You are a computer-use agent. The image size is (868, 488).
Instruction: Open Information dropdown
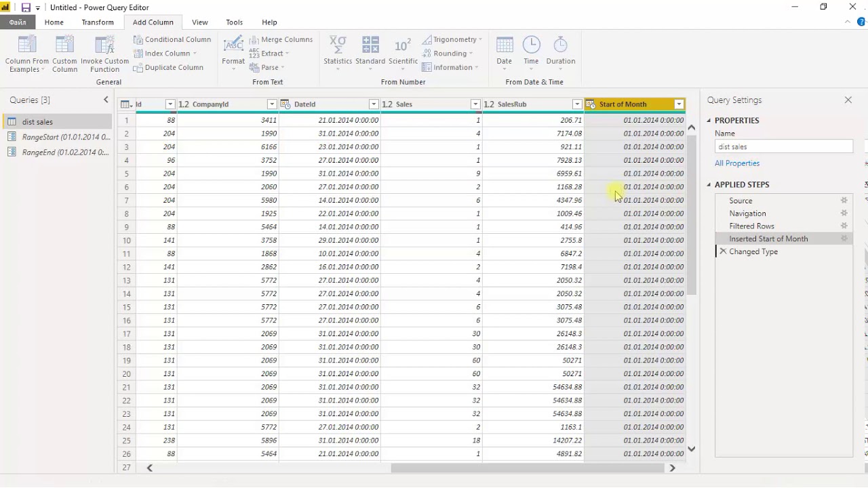tap(450, 67)
